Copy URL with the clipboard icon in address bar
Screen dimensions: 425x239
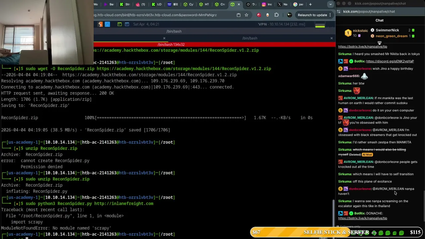pyautogui.click(x=238, y=15)
